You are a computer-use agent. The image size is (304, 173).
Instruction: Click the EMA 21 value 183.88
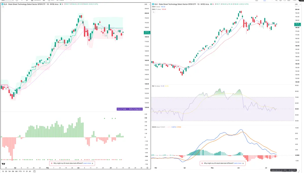coord(164,9)
